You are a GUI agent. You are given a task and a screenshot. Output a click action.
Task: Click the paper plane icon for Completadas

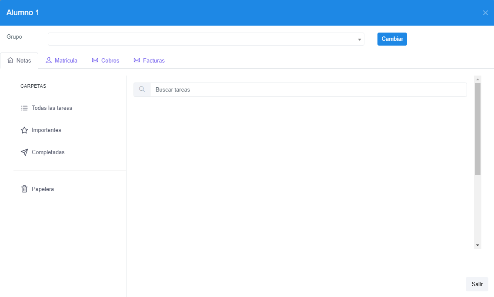tap(24, 152)
